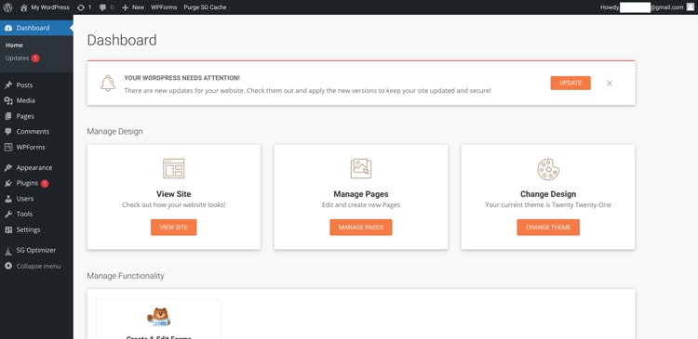Open WPForms in the top admin bar
Screen dimensions: 698x339
tap(164, 7)
